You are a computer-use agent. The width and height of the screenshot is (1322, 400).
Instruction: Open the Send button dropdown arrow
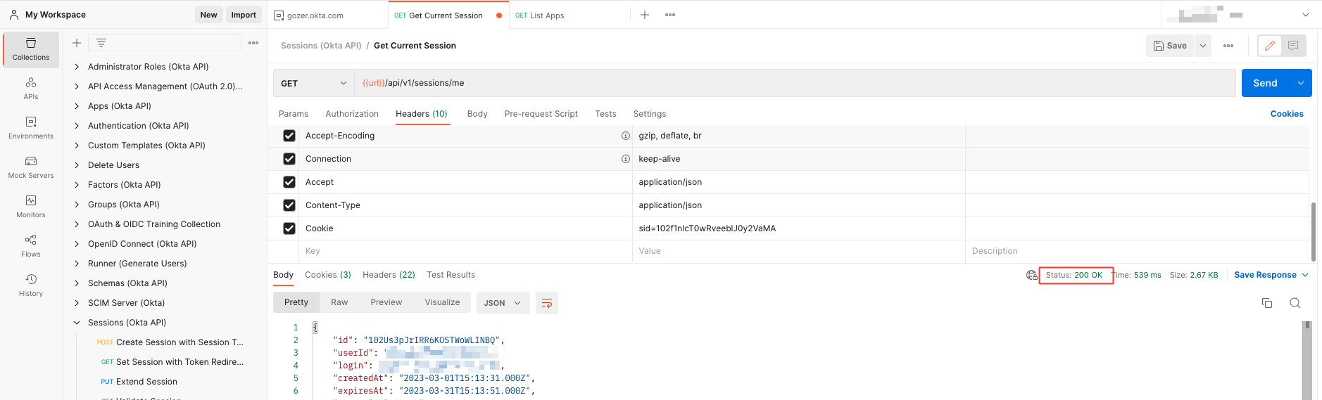click(1301, 83)
